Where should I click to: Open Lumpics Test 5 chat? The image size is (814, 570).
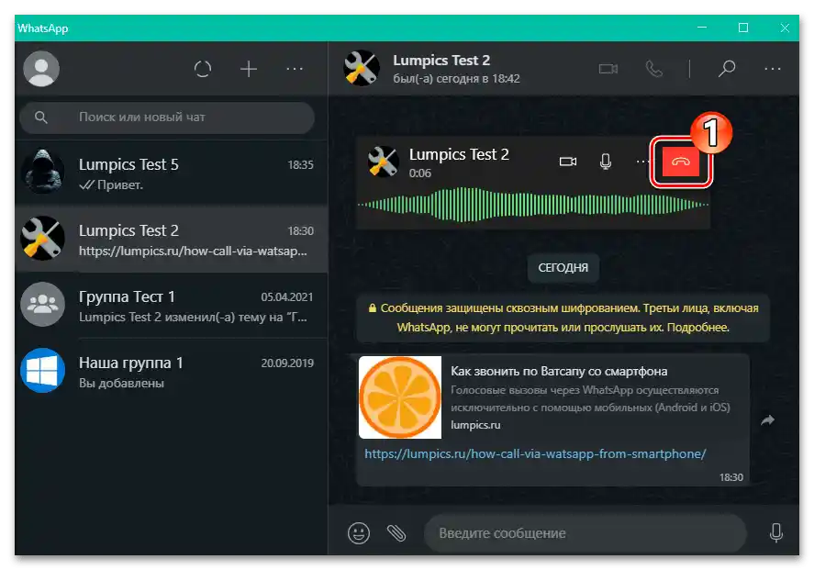pos(172,173)
